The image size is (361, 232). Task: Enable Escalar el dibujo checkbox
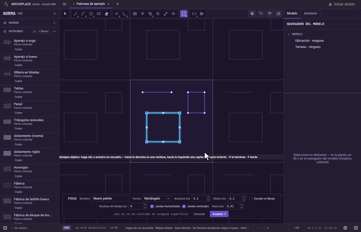pyautogui.click(x=251, y=198)
